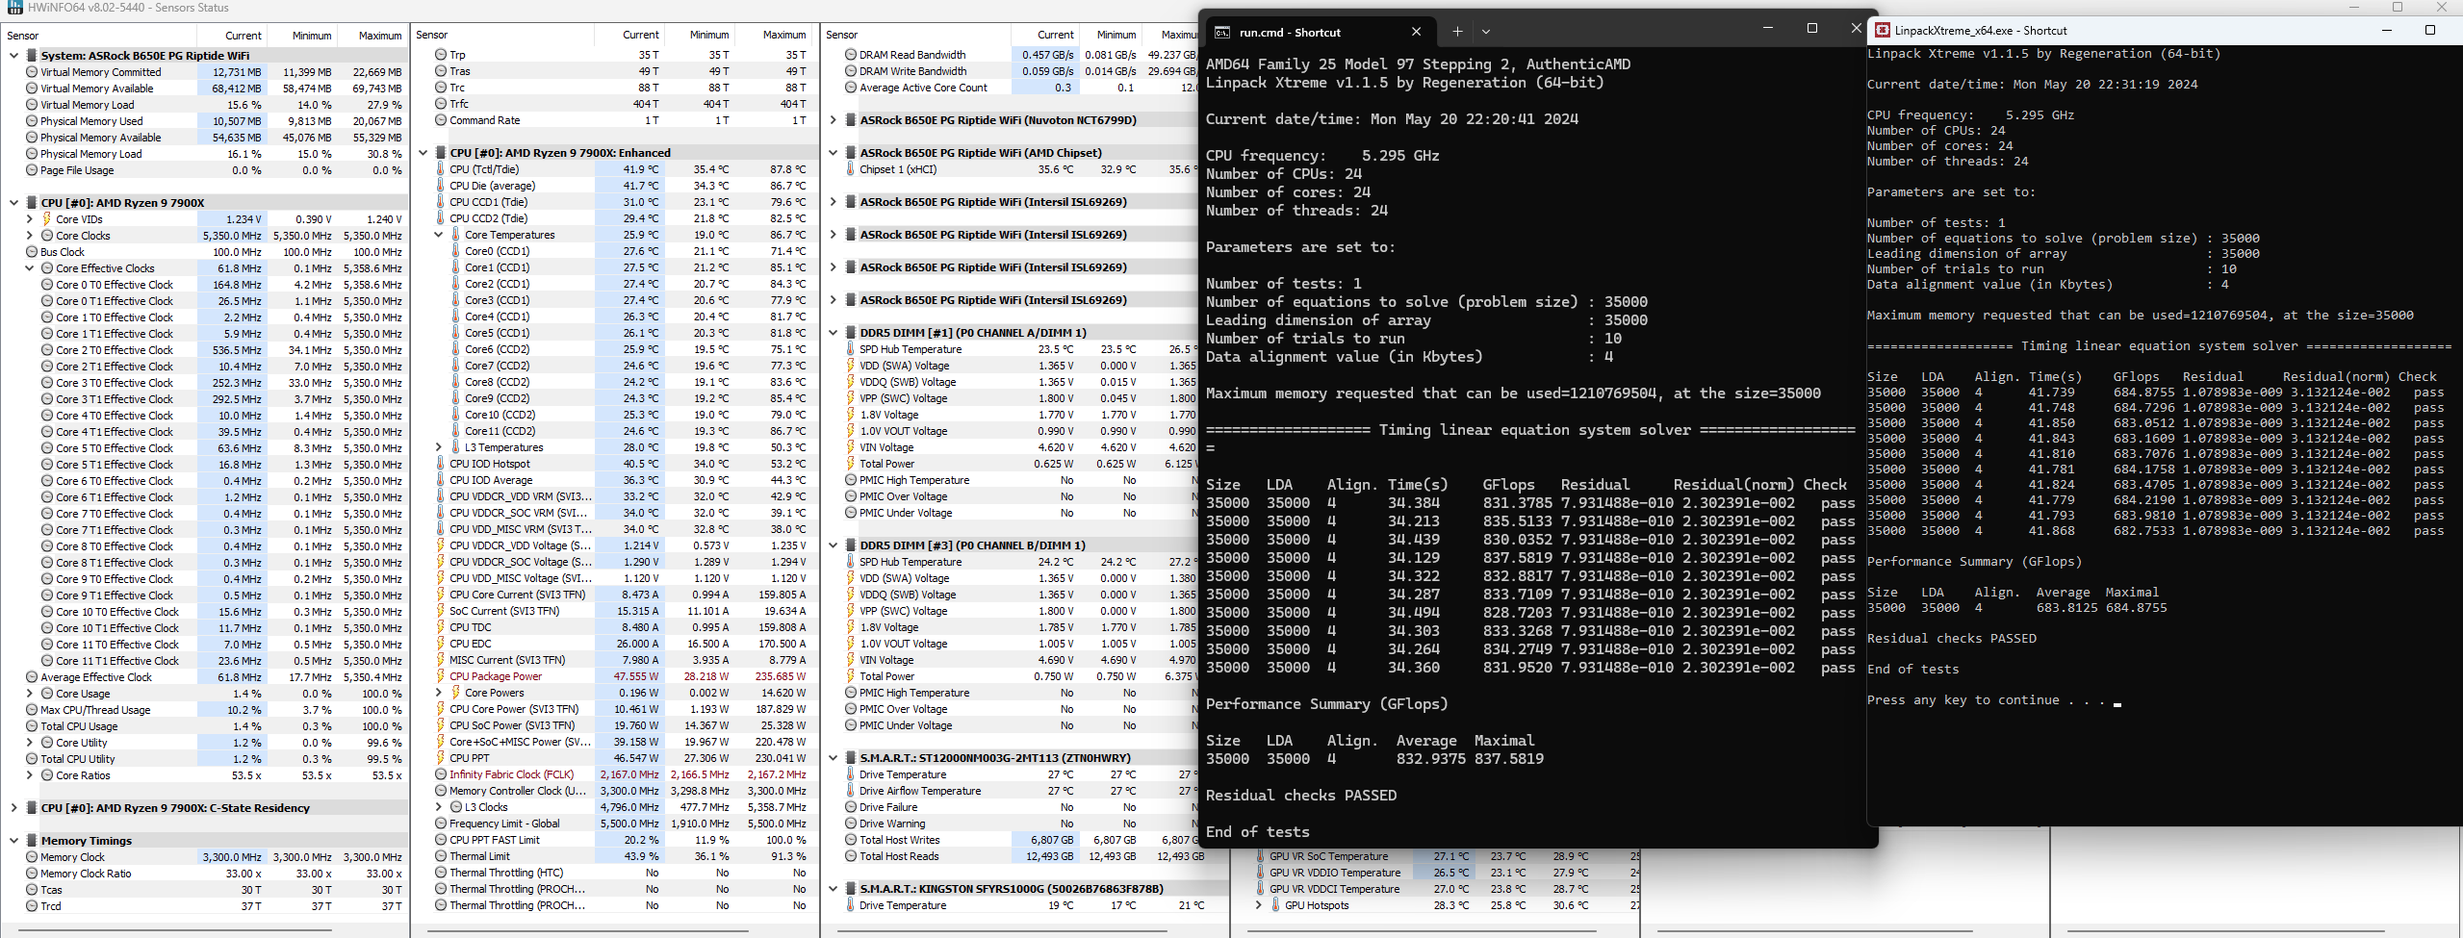Click the CPU VDDCR_VDD Voltage bolt icon
The width and height of the screenshot is (2463, 938).
point(441,545)
